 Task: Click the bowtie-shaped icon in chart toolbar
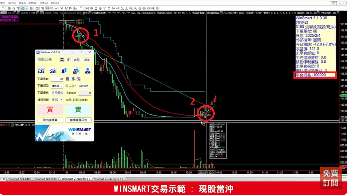click(87, 8)
